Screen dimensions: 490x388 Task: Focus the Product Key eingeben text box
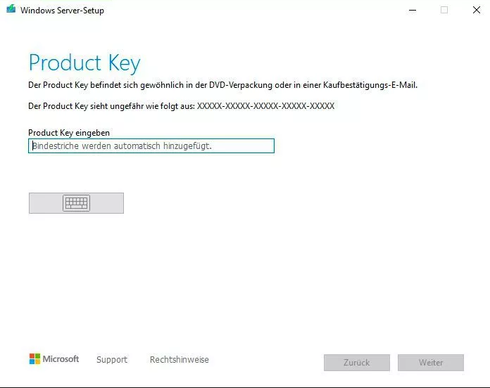(151, 145)
